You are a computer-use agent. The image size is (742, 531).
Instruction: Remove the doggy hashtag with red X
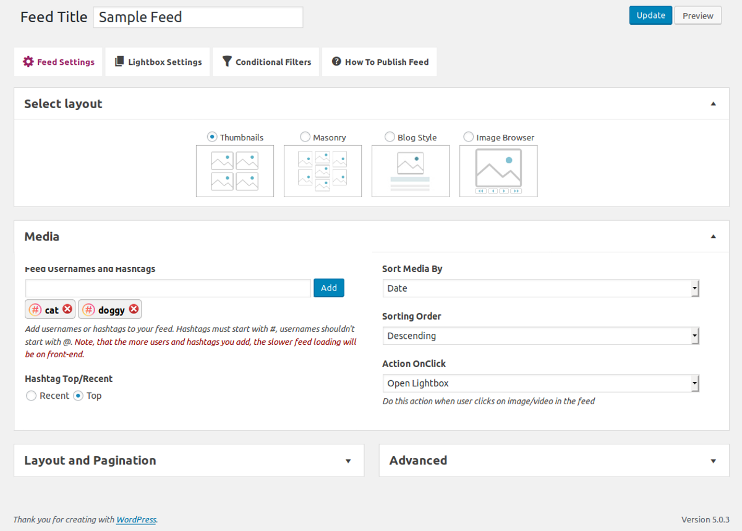[134, 309]
